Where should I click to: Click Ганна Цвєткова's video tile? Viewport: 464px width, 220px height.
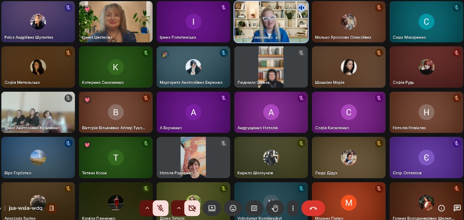115,22
